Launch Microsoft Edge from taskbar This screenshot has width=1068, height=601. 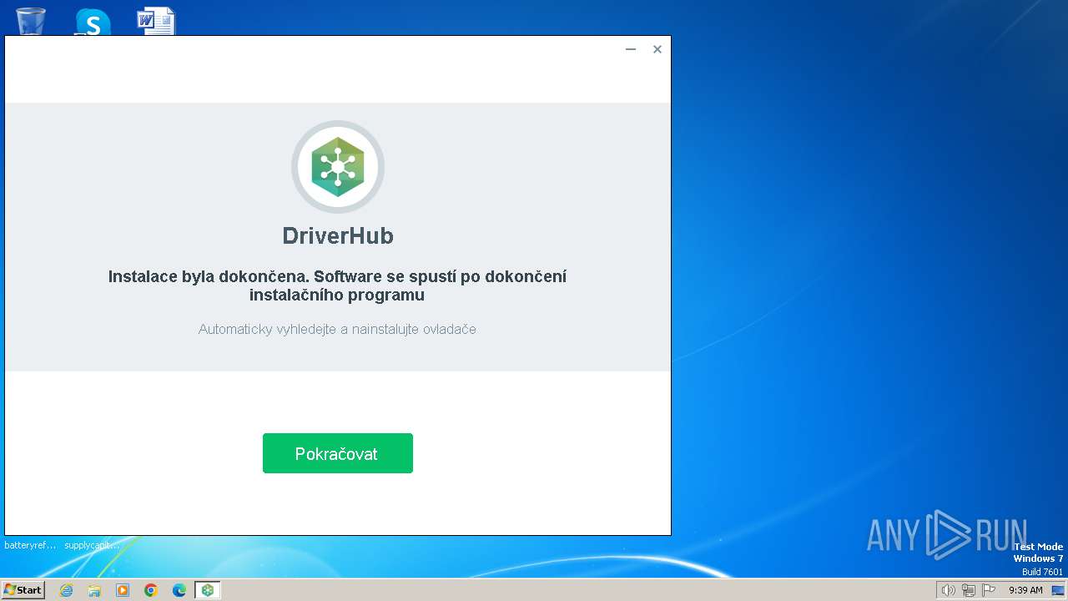pyautogui.click(x=179, y=590)
